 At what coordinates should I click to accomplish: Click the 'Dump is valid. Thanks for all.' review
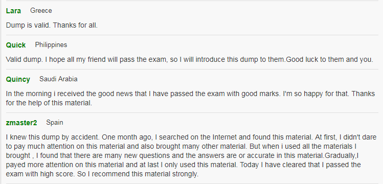coord(52,25)
